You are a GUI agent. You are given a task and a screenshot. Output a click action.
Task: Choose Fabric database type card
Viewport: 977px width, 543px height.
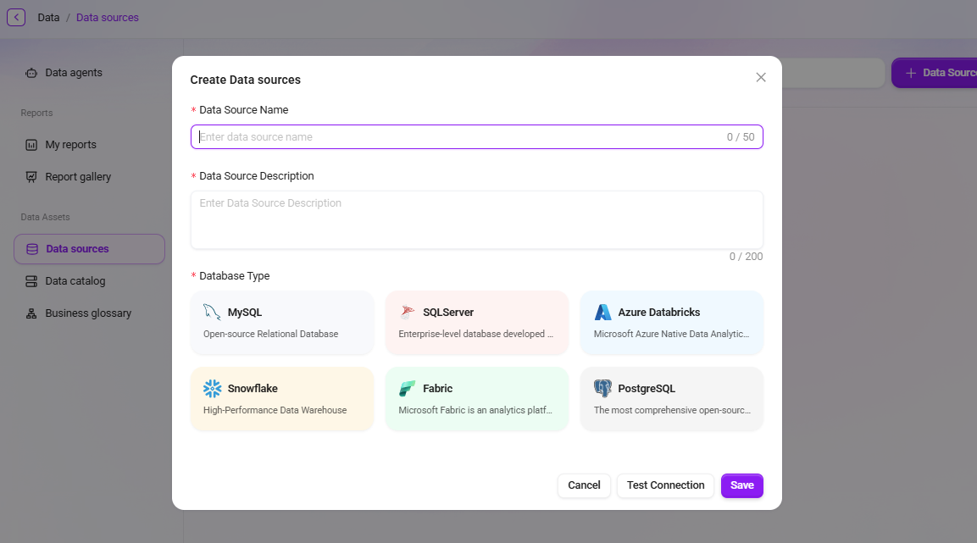(477, 399)
